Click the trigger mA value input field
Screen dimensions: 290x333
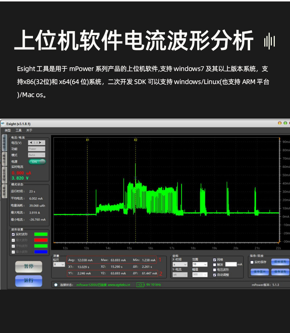click(231, 264)
